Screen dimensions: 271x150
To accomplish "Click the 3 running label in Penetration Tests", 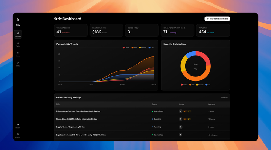I will pos(172,33).
